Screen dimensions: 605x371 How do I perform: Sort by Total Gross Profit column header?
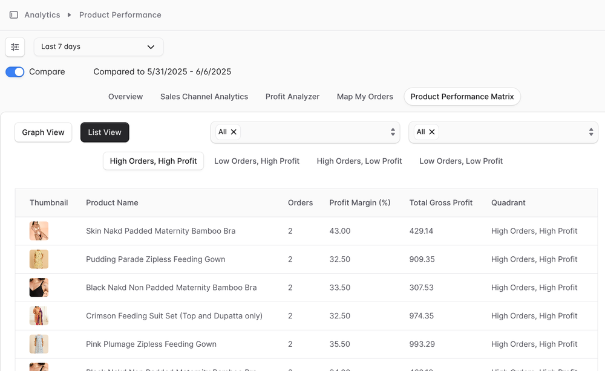441,203
